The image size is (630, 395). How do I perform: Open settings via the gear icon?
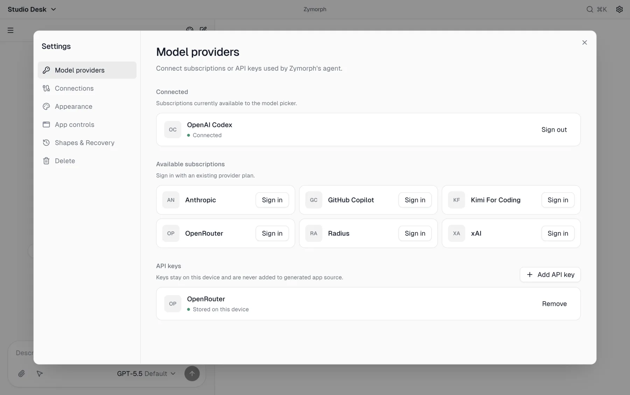coord(619,9)
